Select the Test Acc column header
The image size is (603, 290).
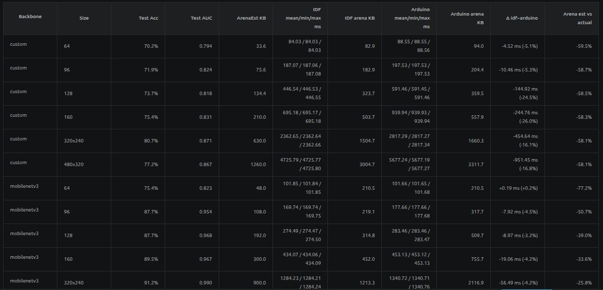(149, 18)
